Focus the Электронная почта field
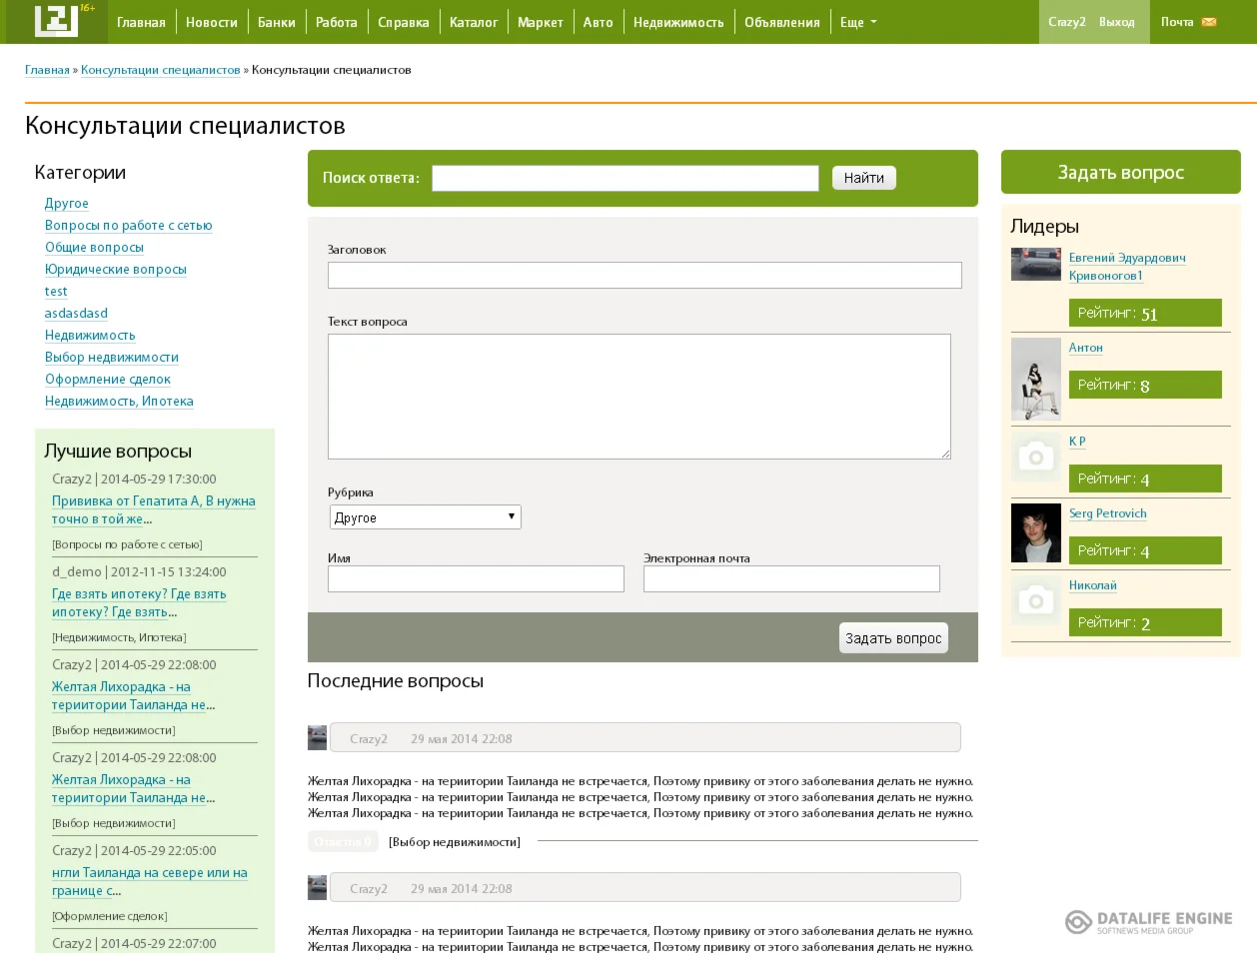 tap(791, 578)
